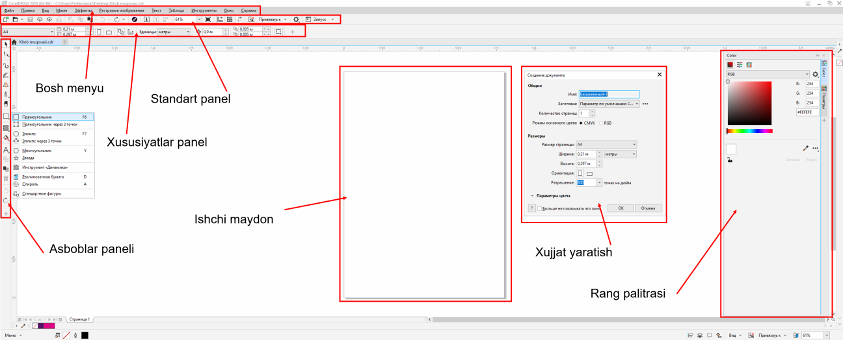Open the Разрешение resolution dropdown
The width and height of the screenshot is (843, 340).
(600, 183)
